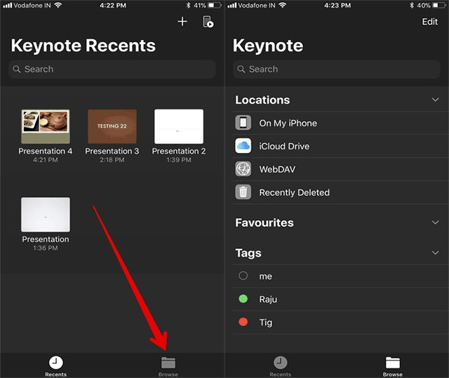Select the empty circle of the 'me' tag
The image size is (449, 378).
[243, 276]
